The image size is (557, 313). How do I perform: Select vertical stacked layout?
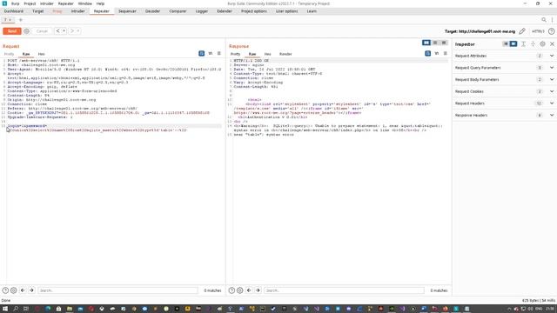tap(435, 43)
